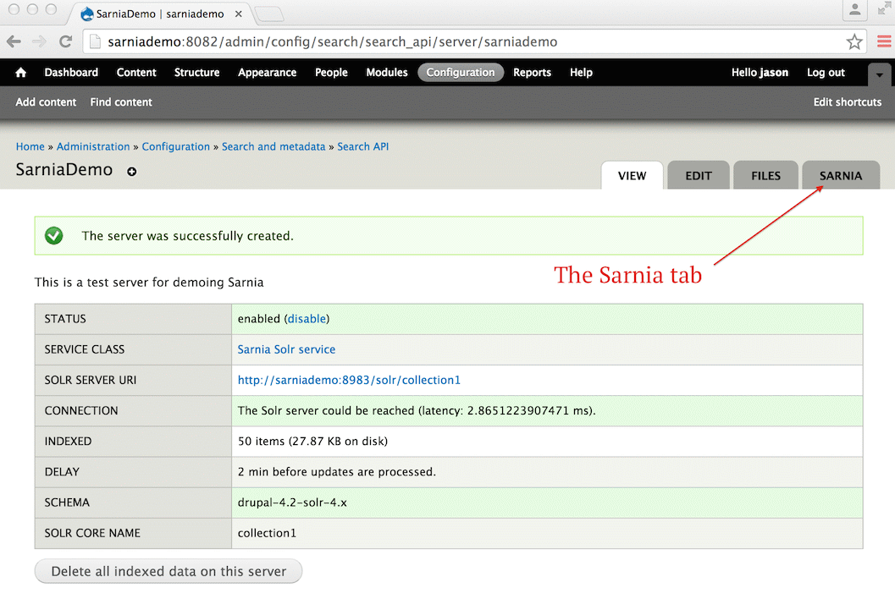Open the Chrome hamburger menu
This screenshot has height=615, width=895.
click(883, 41)
